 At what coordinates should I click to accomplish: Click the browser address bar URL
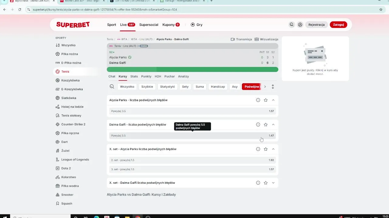105,10
